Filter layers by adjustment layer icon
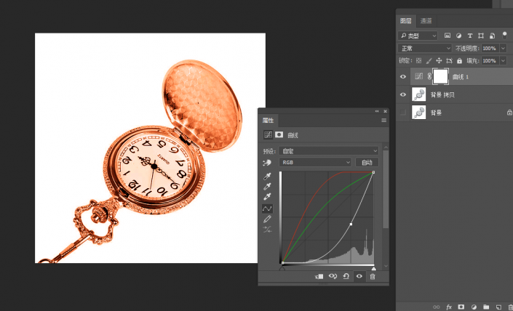The height and width of the screenshot is (311, 513). [458, 36]
